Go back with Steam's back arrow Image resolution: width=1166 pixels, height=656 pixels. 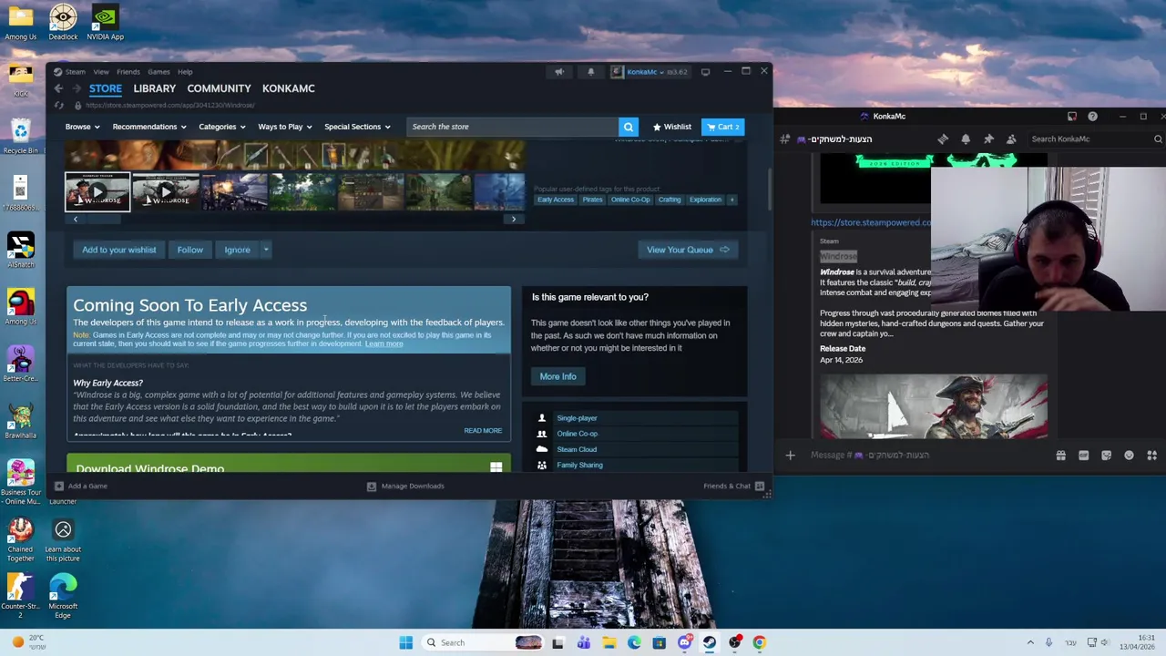coord(58,88)
